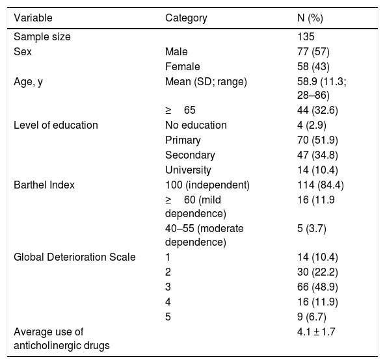
Task: Select the Male category cell
Action: [x=176, y=52]
